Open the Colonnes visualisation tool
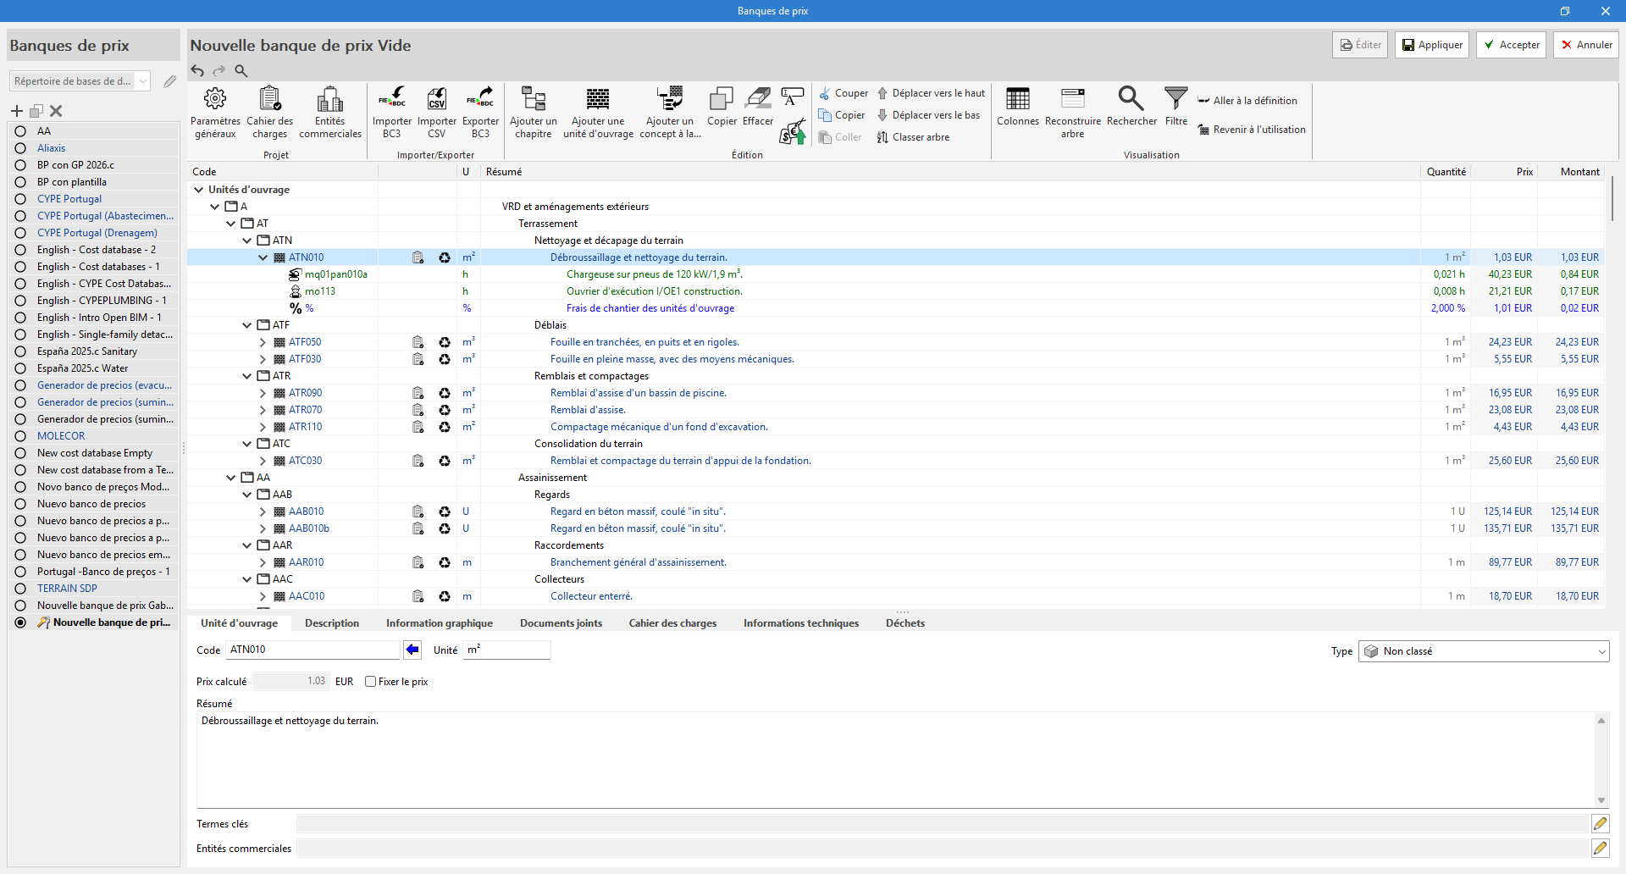The width and height of the screenshot is (1626, 874). pos(1017,100)
